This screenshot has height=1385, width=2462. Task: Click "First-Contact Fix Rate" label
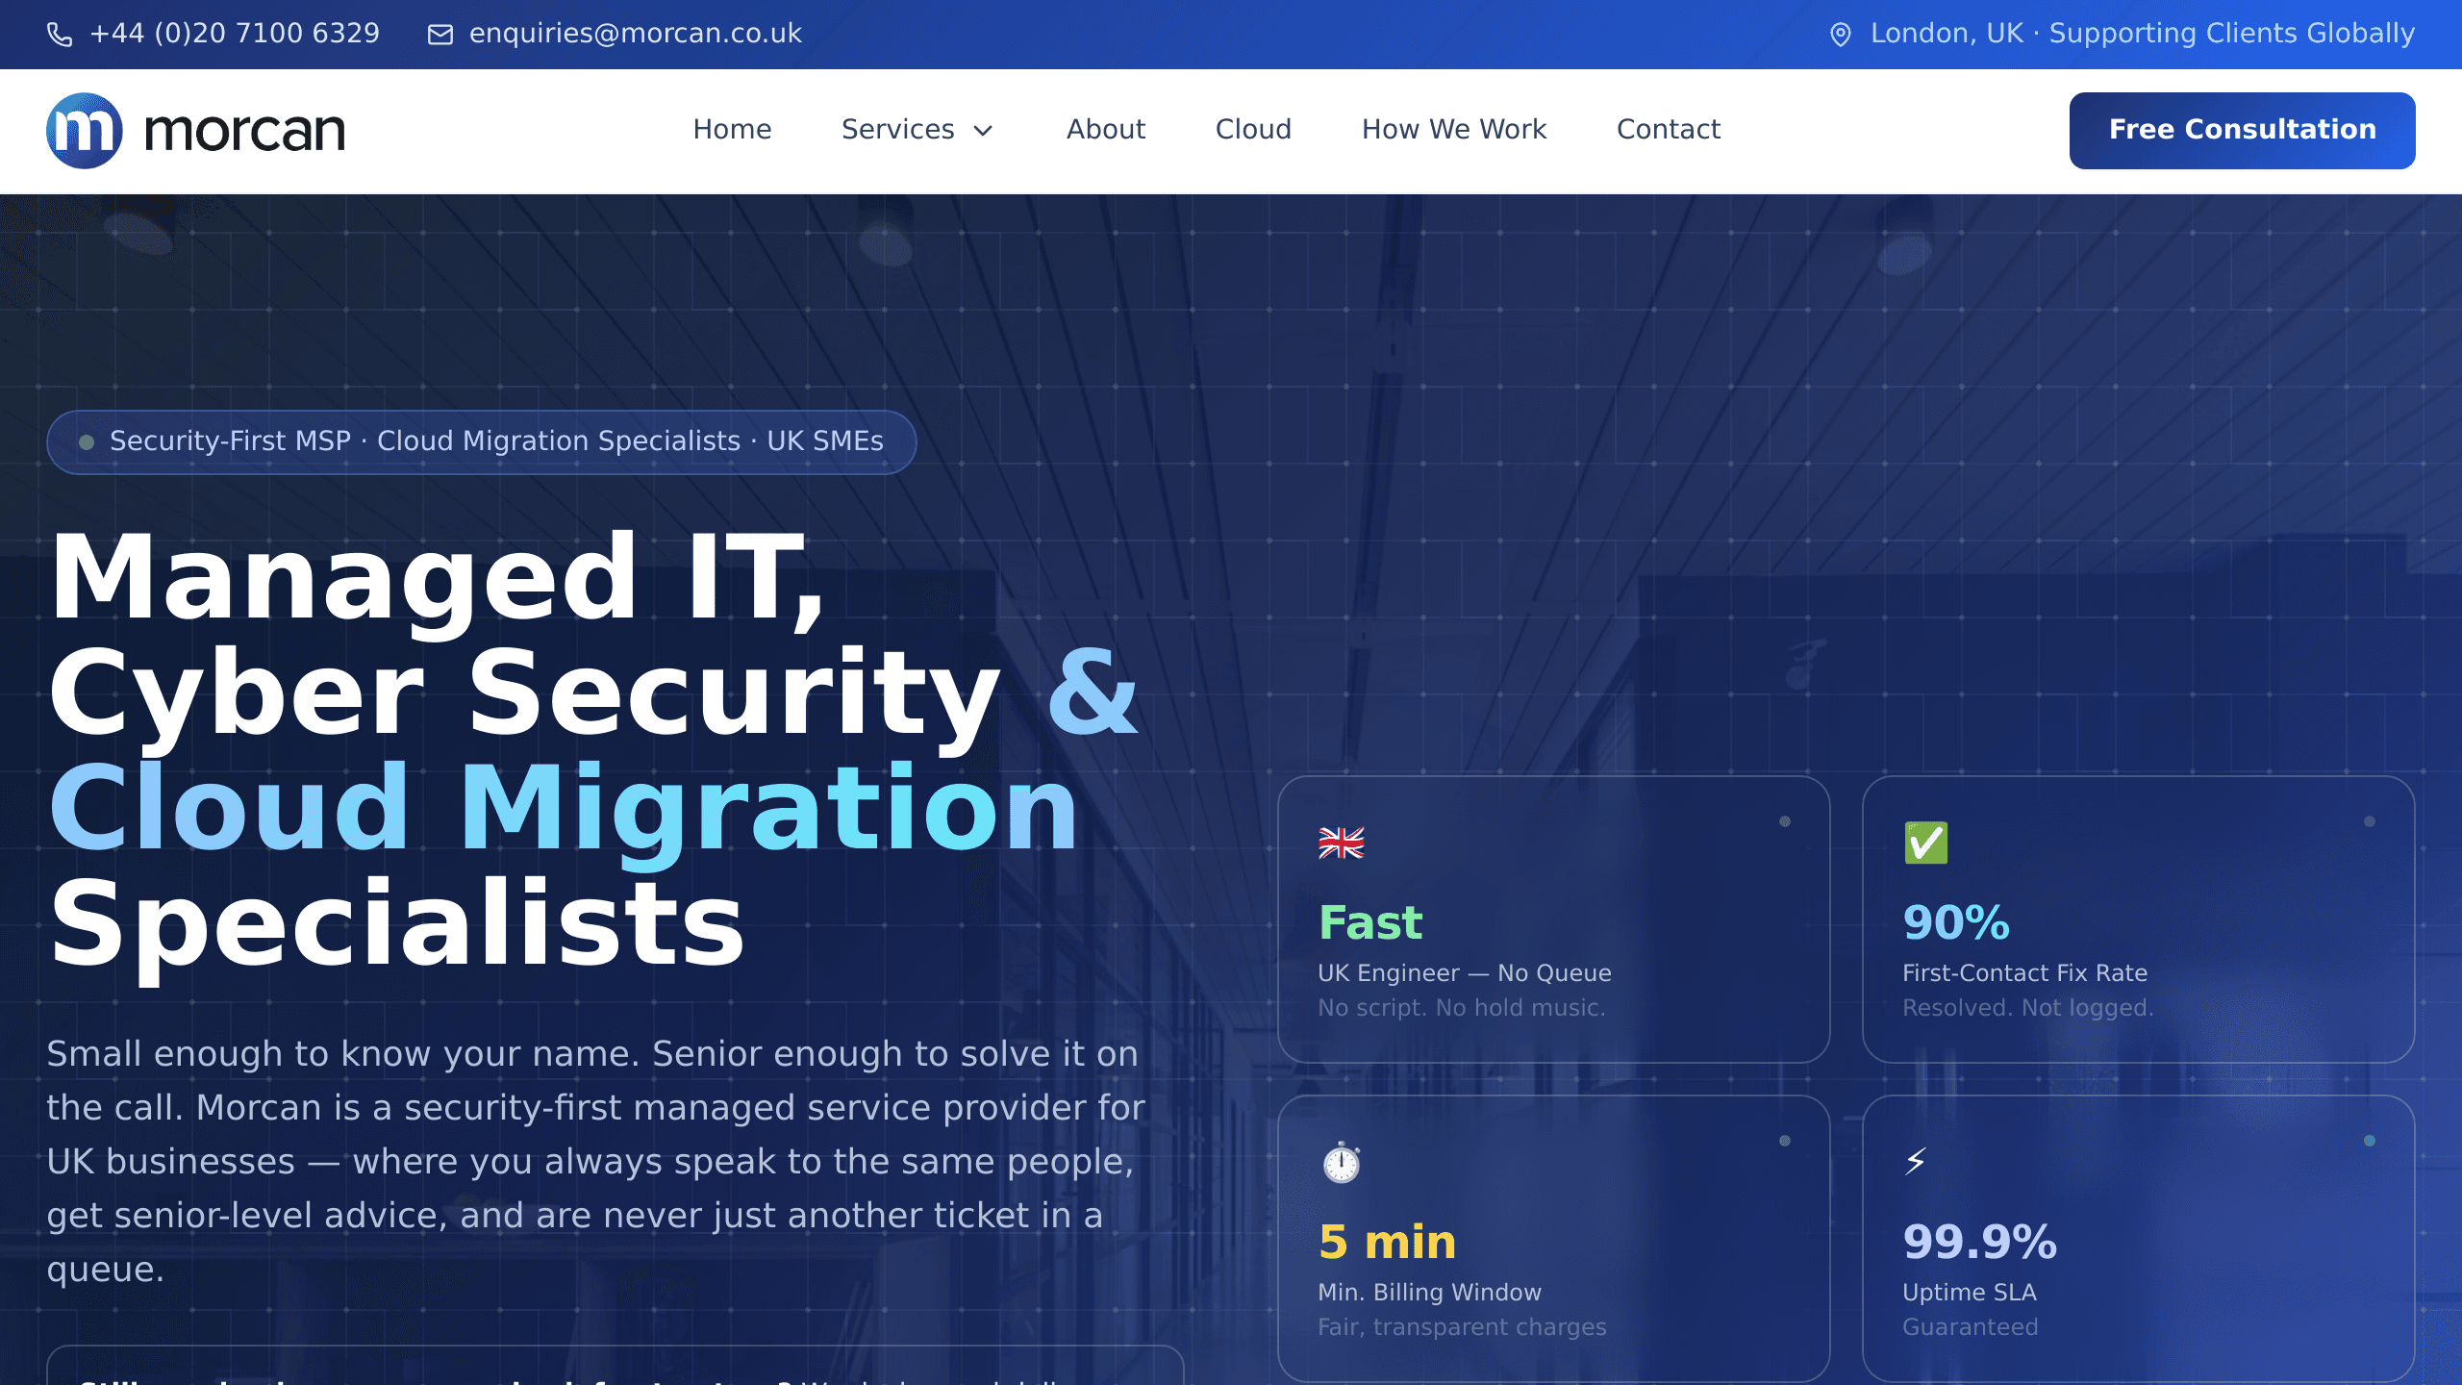pyautogui.click(x=2025, y=973)
